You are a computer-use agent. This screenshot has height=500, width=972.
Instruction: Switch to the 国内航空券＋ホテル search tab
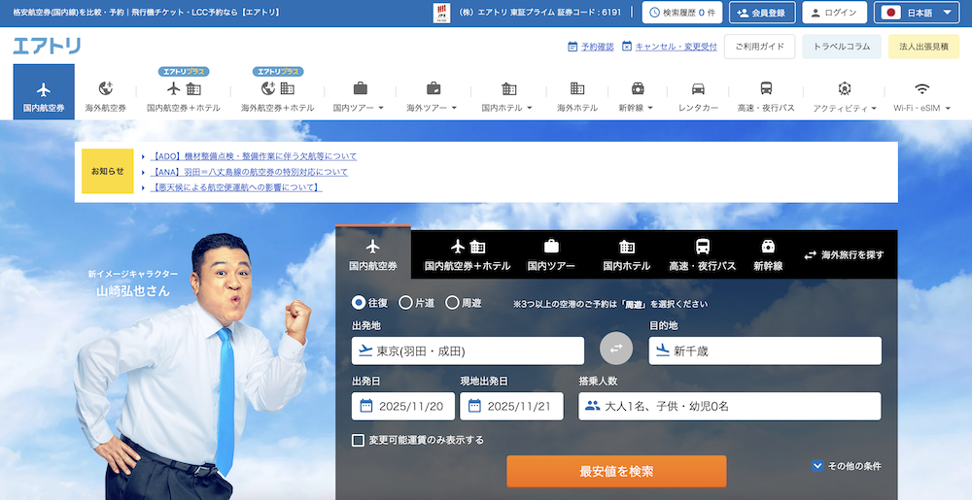(x=468, y=254)
